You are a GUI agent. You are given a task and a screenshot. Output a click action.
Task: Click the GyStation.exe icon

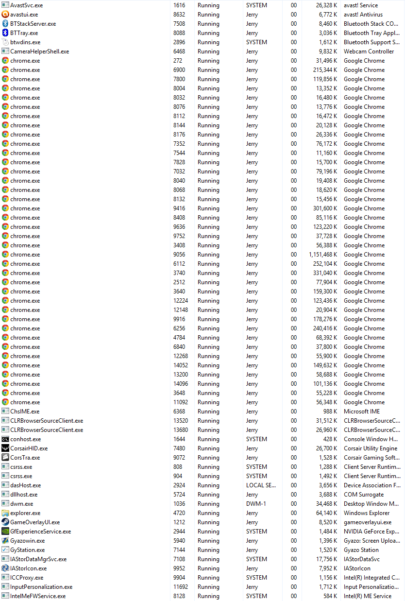click(x=5, y=550)
